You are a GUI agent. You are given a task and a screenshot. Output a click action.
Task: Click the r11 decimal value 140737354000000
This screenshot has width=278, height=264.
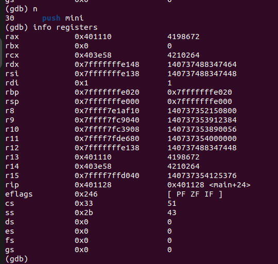202,138
